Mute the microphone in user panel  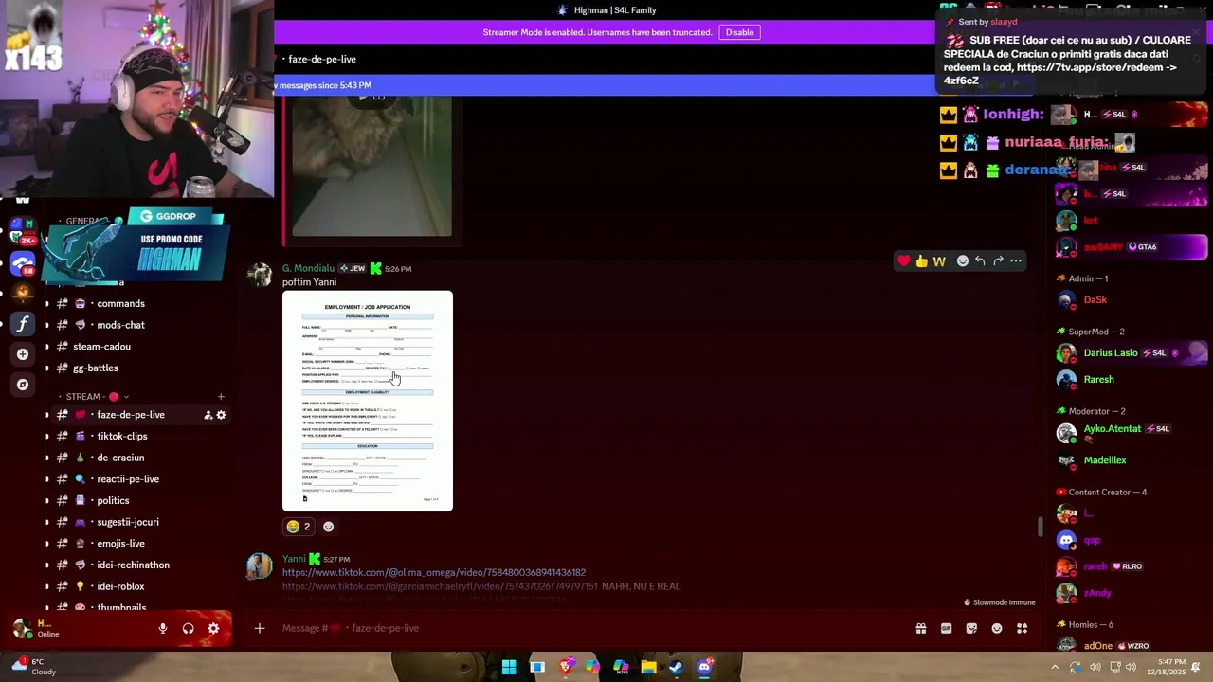[x=163, y=628]
